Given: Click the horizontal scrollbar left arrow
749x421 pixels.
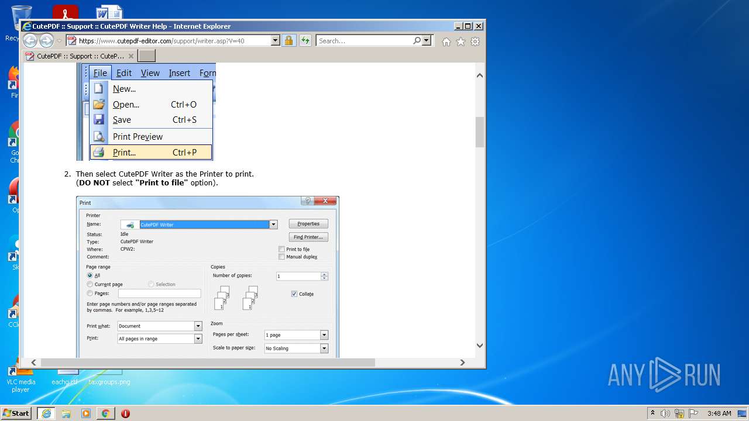Looking at the screenshot, I should coord(34,363).
